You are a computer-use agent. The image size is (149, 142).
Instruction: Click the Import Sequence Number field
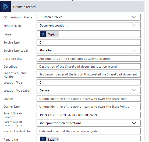[88, 74]
